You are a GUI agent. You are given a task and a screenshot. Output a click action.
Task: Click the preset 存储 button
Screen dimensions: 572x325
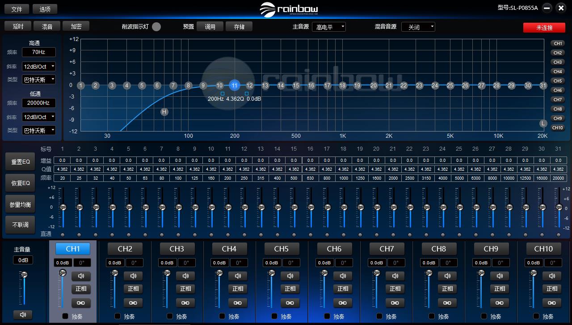[239, 27]
